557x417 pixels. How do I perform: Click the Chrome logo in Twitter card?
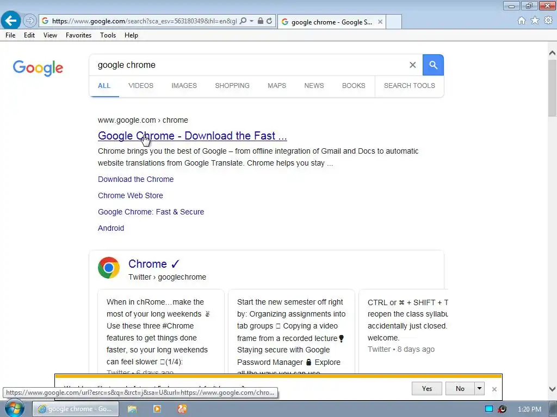(x=109, y=268)
